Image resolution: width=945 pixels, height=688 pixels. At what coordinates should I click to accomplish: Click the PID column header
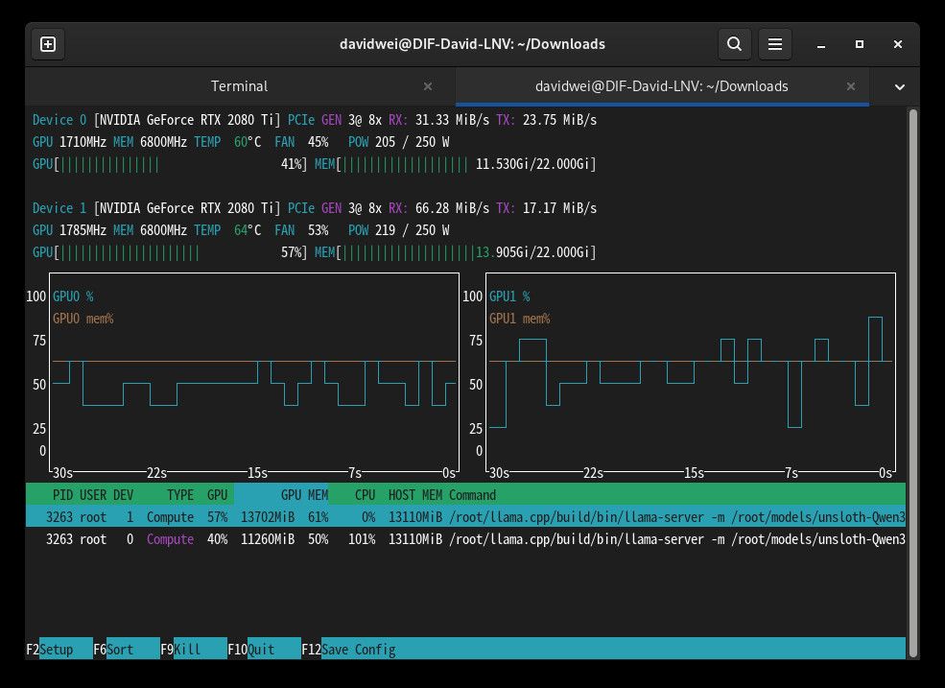point(62,495)
